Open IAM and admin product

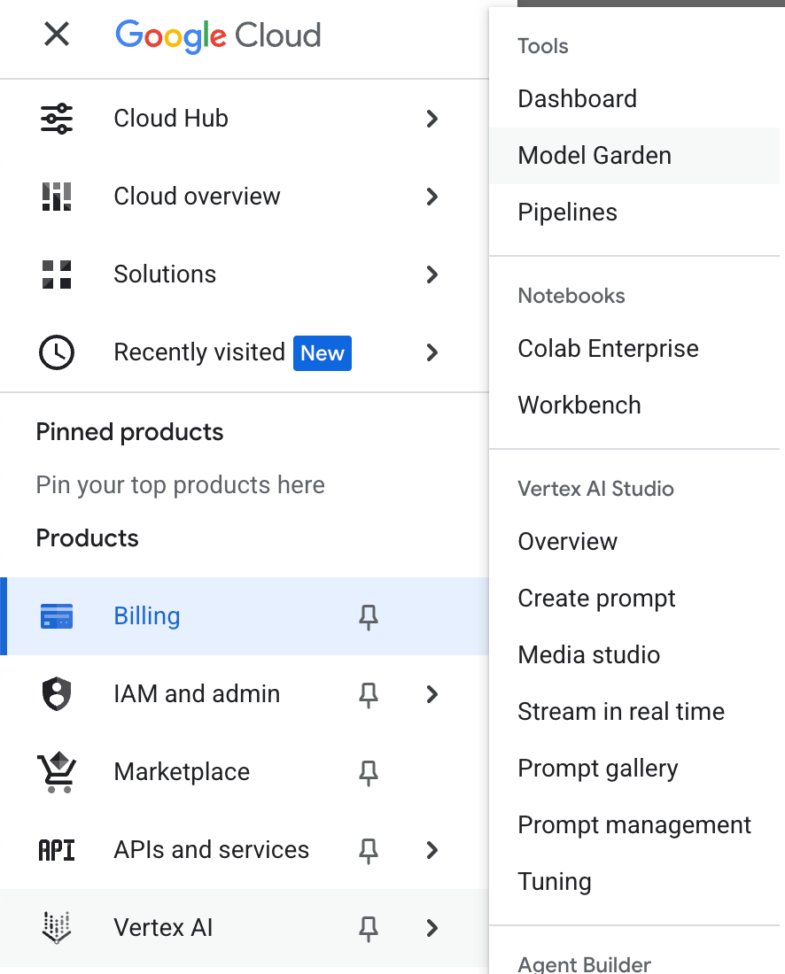[x=245, y=694]
